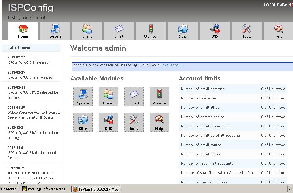Click the 'Number of email routes' row
Screen dimensions: 293x193
point(233,145)
